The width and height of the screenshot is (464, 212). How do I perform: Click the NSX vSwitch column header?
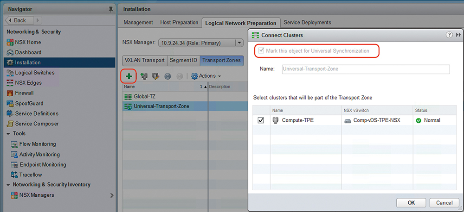tap(377, 110)
